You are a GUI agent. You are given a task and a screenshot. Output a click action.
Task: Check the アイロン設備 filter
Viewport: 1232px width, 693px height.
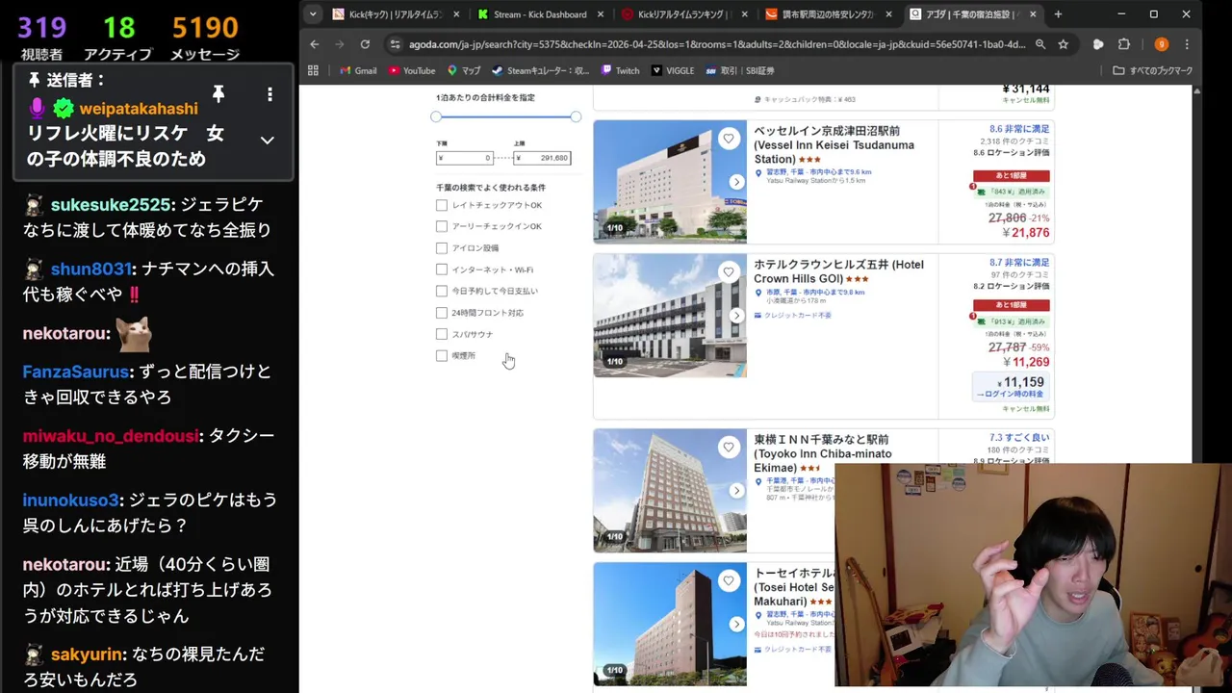(442, 248)
